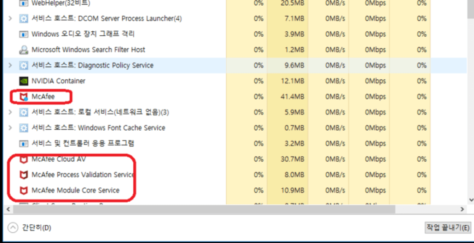The height and width of the screenshot is (243, 474).
Task: Click the 30.7MB memory value
Action: coord(292,159)
